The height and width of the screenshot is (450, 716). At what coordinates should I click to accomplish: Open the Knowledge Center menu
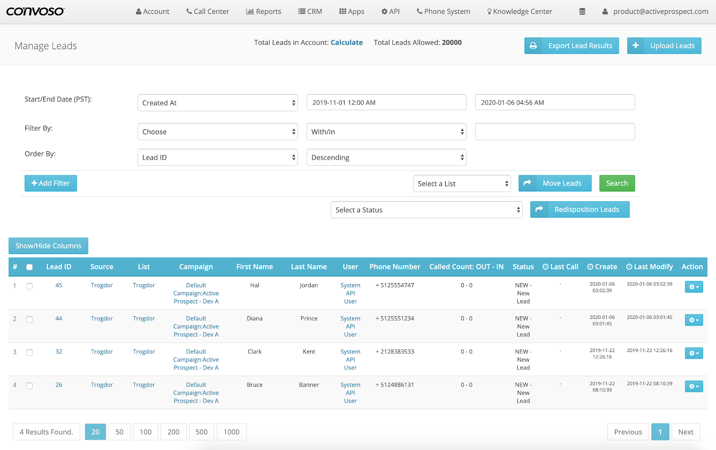(x=520, y=12)
